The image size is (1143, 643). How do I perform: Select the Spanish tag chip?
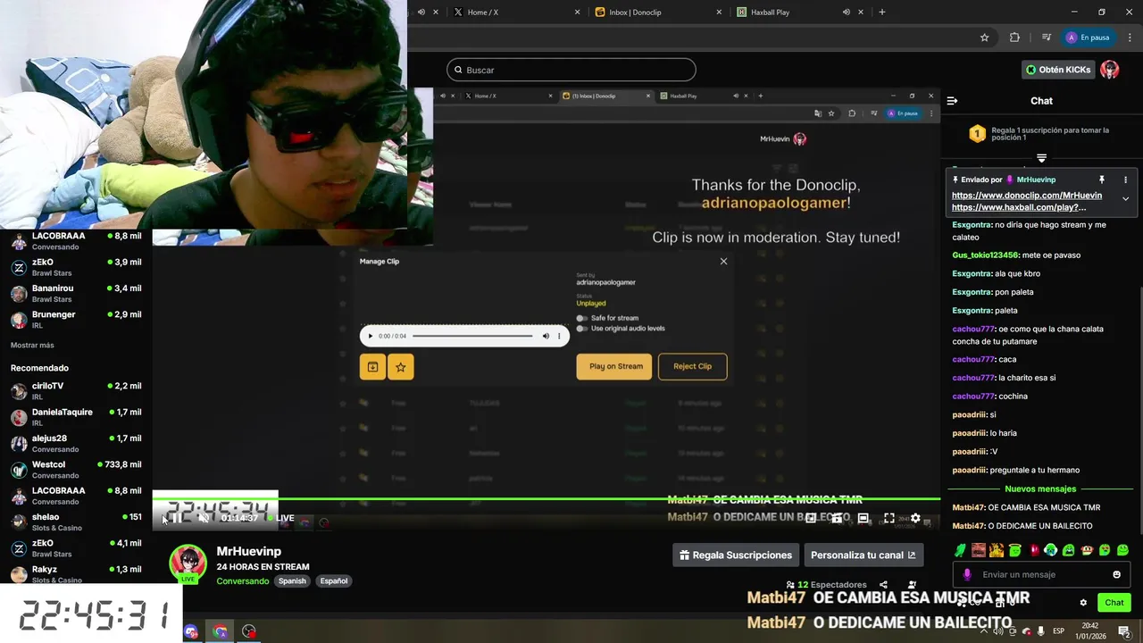pyautogui.click(x=292, y=580)
